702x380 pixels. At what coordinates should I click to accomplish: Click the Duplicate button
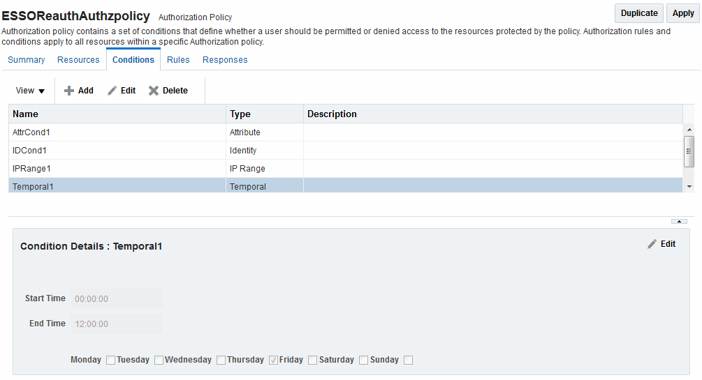[x=639, y=13]
